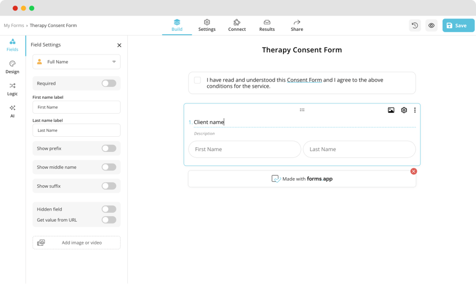Click the image icon on Client name field
The height and width of the screenshot is (284, 476).
pos(391,110)
